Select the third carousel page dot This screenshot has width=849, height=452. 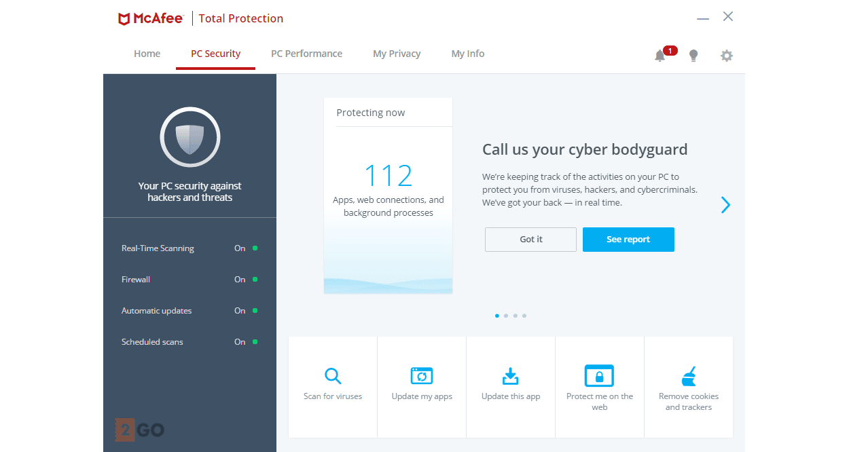pos(516,316)
